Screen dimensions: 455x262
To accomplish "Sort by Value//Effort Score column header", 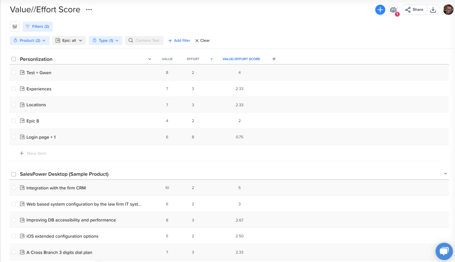I will point(241,59).
